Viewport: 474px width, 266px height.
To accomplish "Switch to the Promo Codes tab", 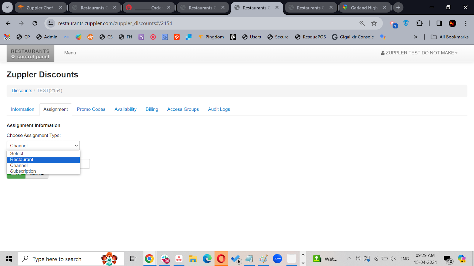I will point(91,109).
